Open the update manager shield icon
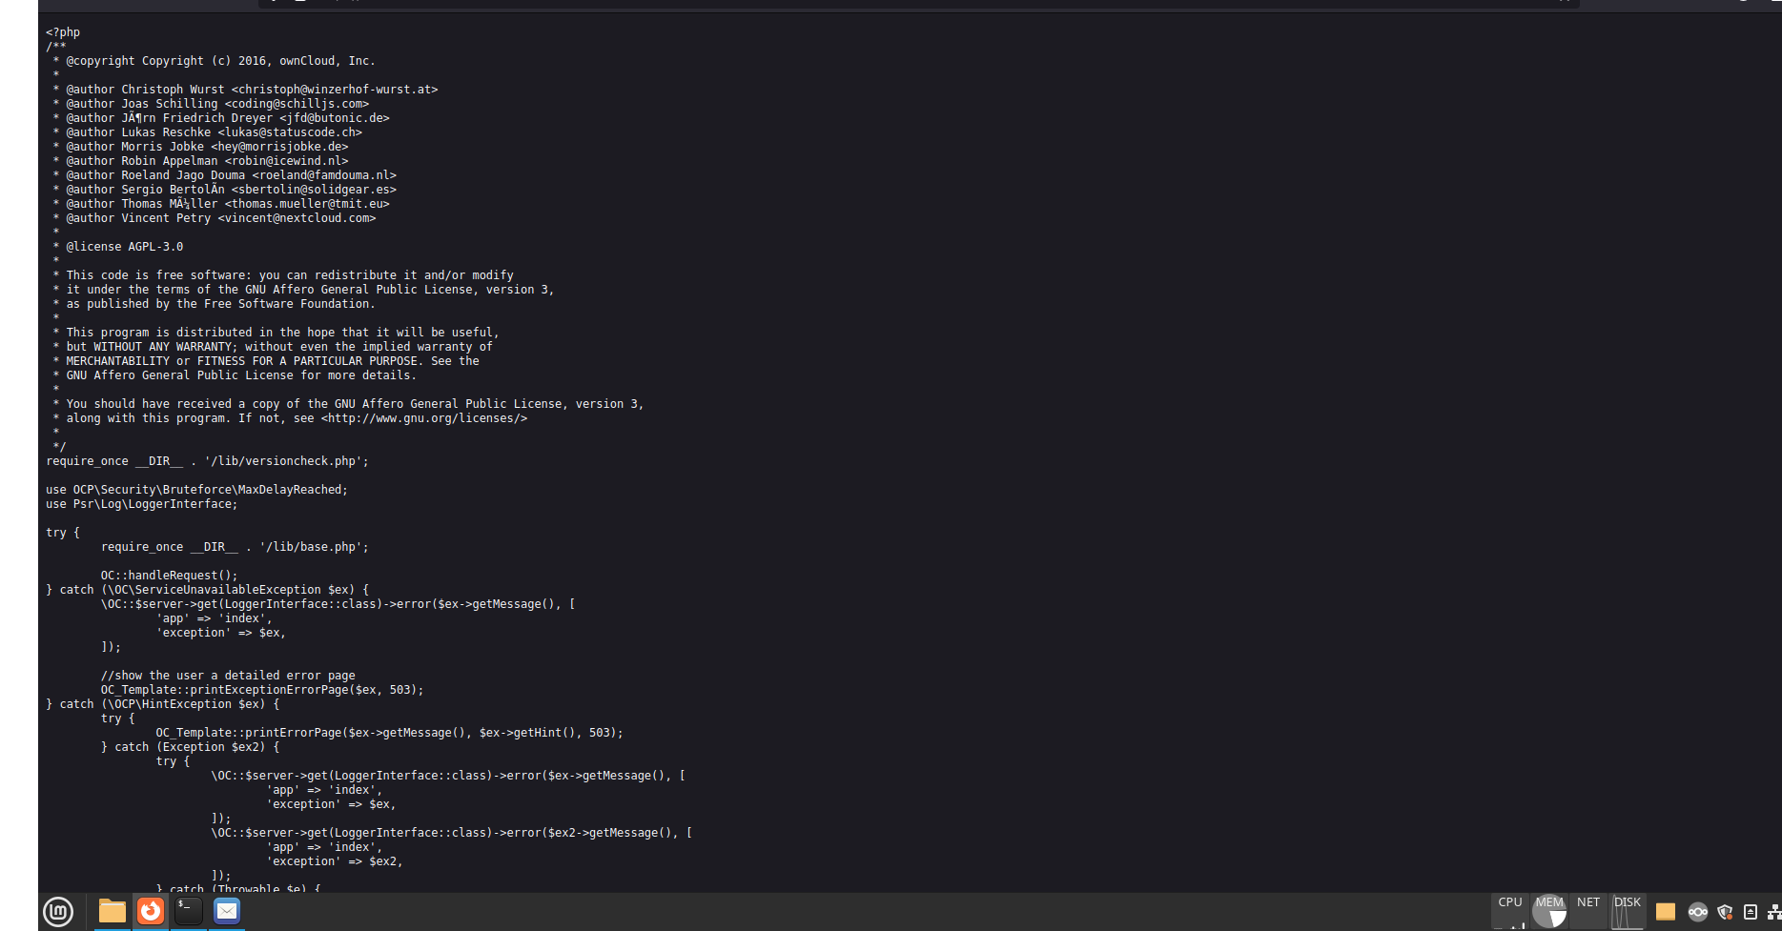 [x=1725, y=912]
